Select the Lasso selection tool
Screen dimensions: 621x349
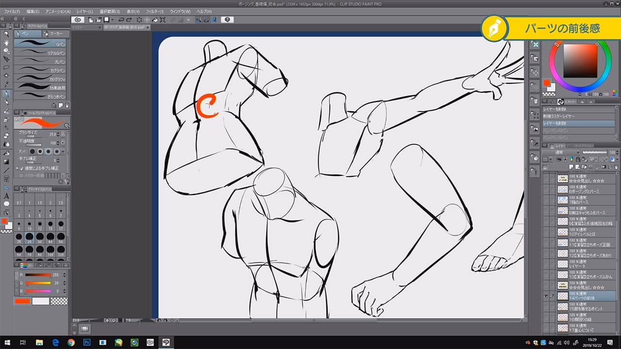[6, 67]
